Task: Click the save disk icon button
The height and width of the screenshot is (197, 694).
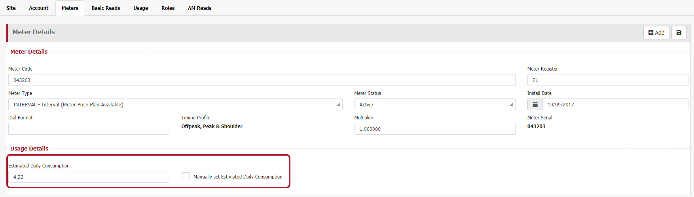Action: (x=679, y=33)
